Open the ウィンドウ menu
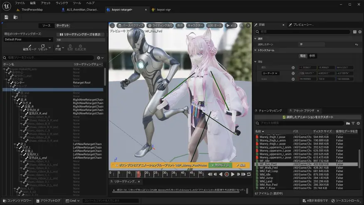 62,3
